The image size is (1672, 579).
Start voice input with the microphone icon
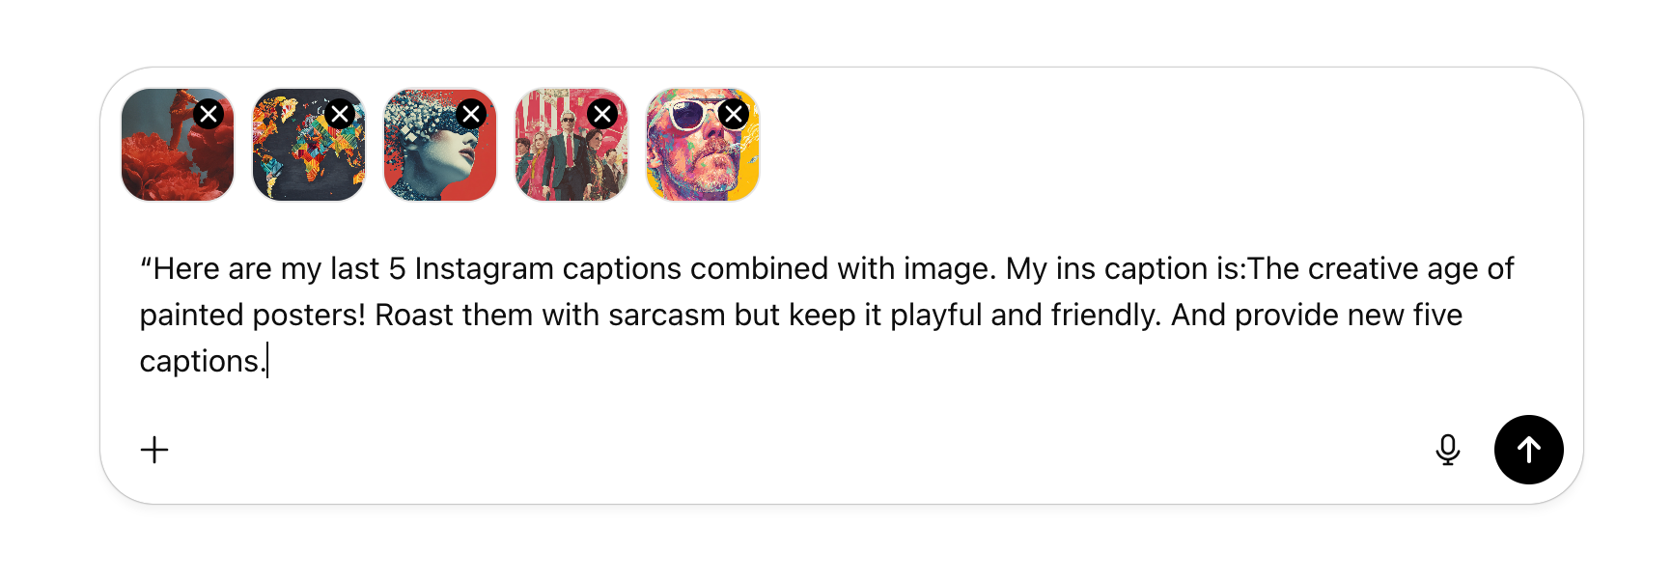point(1447,450)
